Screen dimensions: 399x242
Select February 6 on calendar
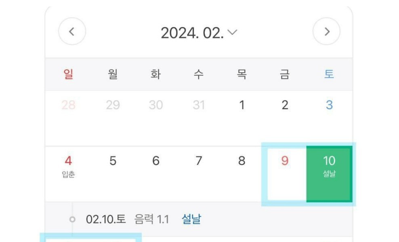point(156,161)
